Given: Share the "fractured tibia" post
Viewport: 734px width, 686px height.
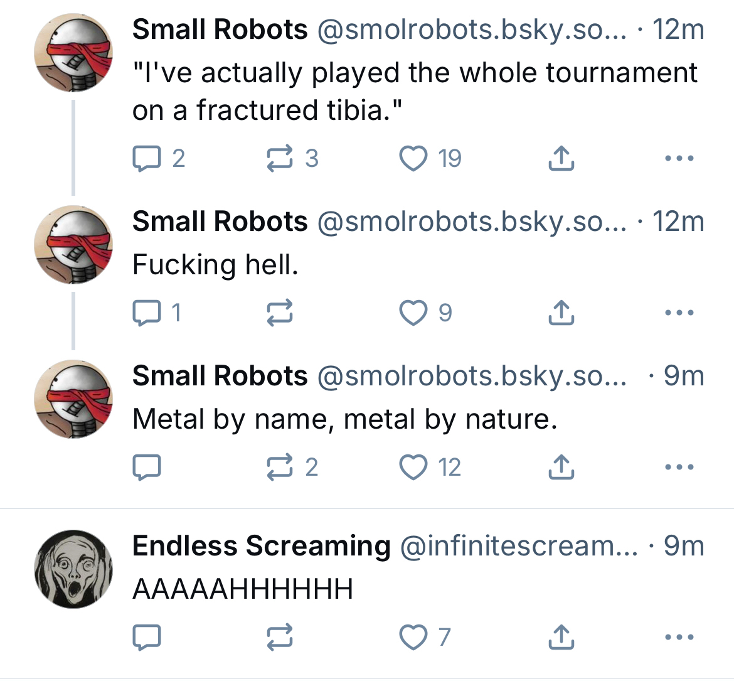Looking at the screenshot, I should (x=561, y=159).
